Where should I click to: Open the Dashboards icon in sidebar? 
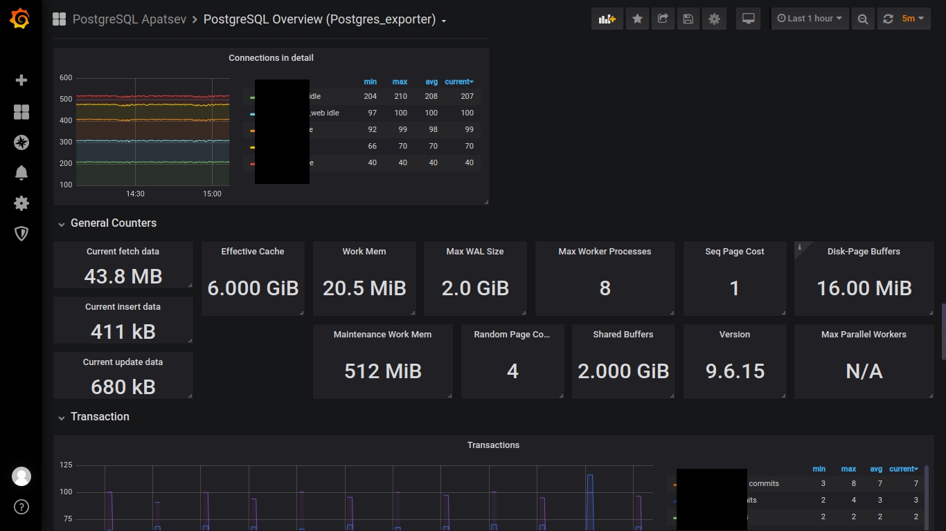pos(21,112)
